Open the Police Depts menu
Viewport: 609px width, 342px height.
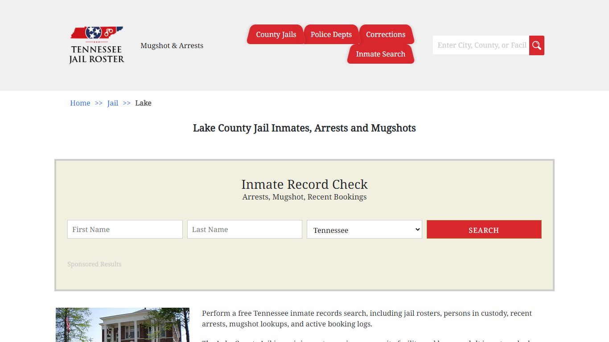tap(331, 34)
